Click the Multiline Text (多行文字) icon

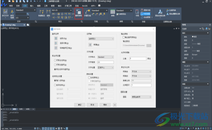5,13
